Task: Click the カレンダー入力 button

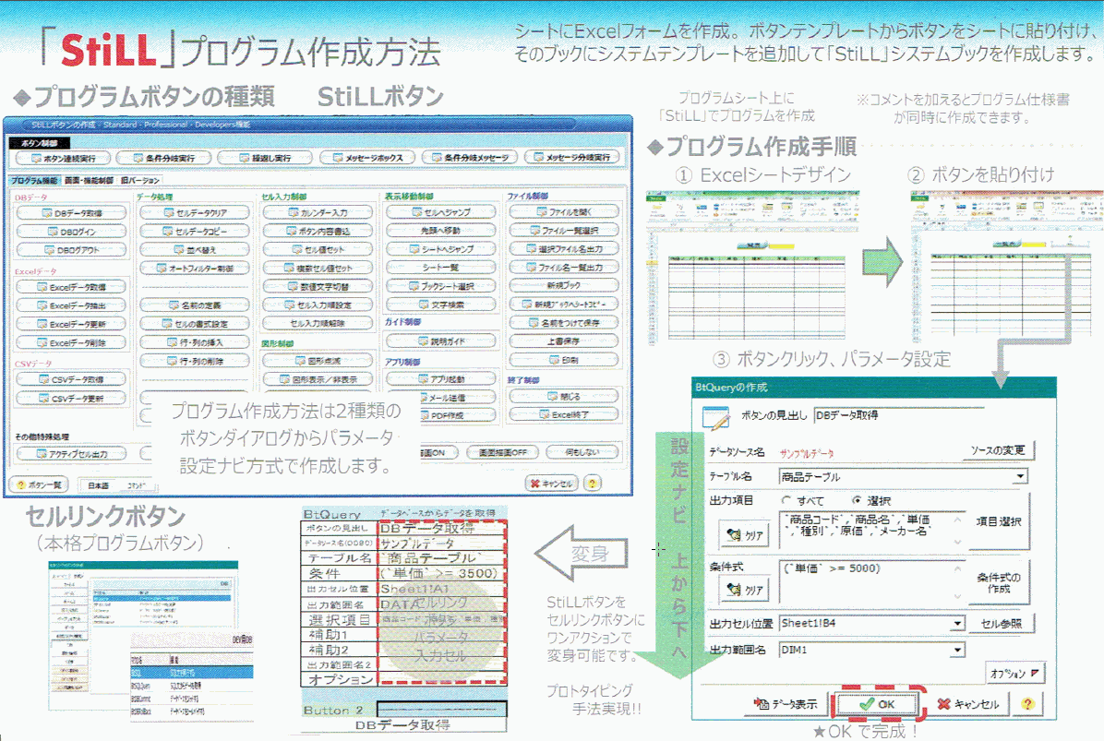Action: (318, 213)
